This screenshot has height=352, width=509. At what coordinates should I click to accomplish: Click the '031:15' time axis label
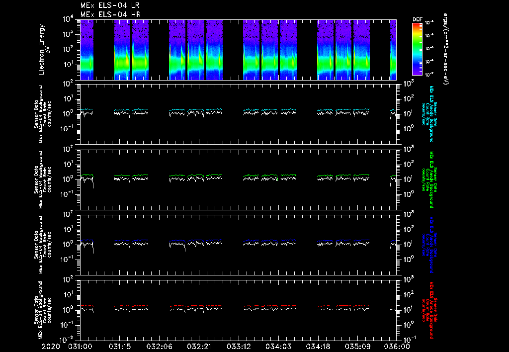[x=120, y=347]
